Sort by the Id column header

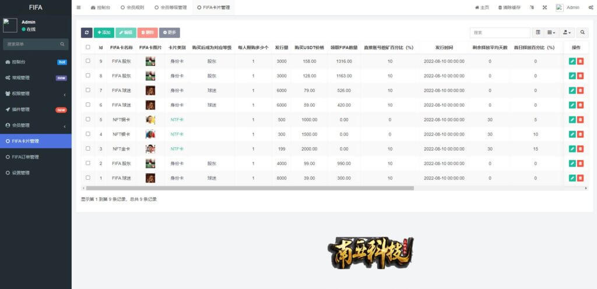[101, 48]
